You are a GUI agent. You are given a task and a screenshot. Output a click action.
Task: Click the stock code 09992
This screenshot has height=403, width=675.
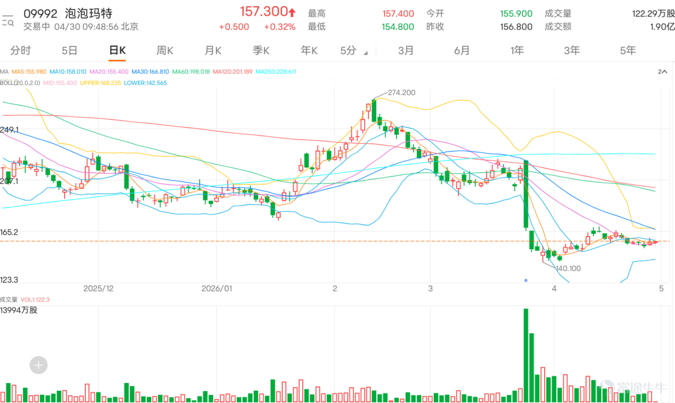coord(40,13)
